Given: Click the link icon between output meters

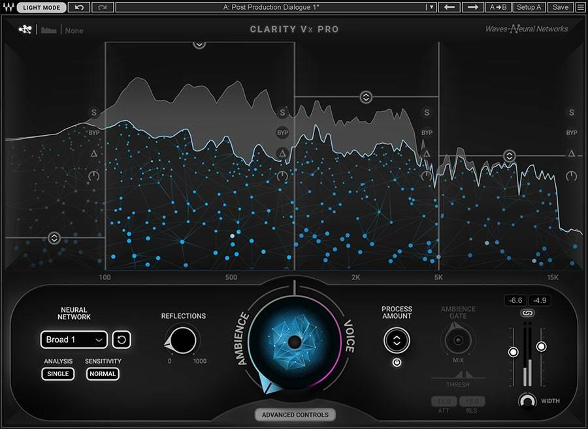Looking at the screenshot, I should click(527, 314).
